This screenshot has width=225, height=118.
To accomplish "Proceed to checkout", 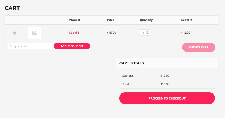I will coord(167,98).
